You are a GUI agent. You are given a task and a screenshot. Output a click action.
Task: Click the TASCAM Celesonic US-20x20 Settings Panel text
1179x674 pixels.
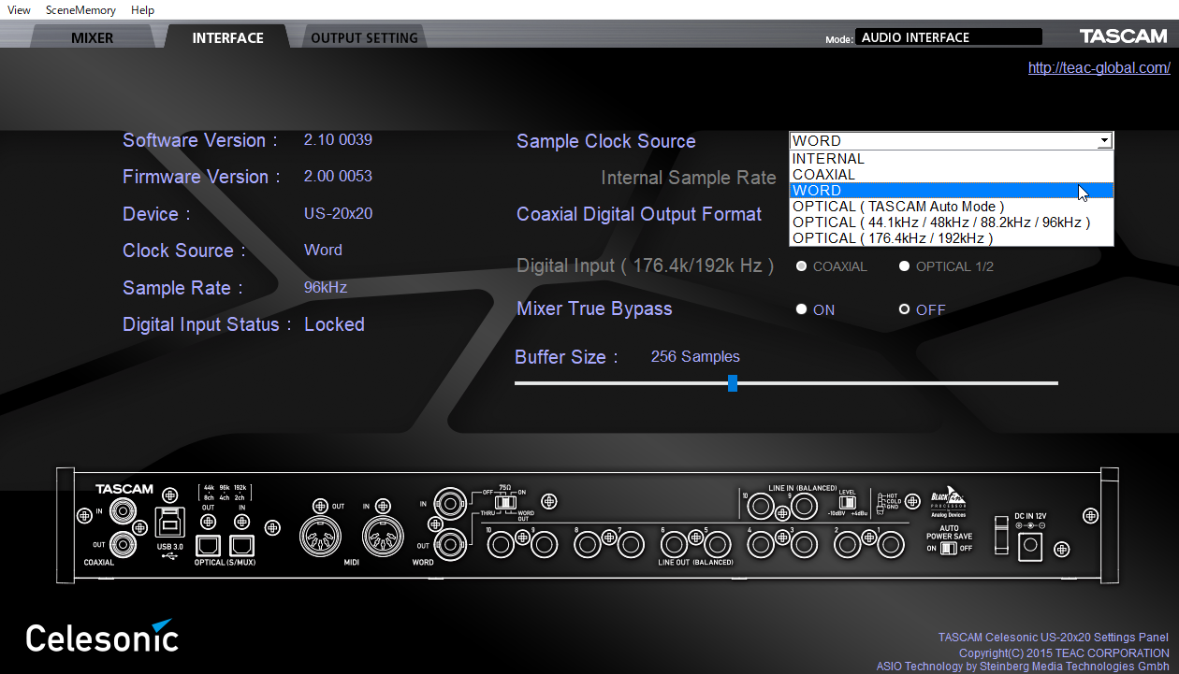tap(1054, 638)
